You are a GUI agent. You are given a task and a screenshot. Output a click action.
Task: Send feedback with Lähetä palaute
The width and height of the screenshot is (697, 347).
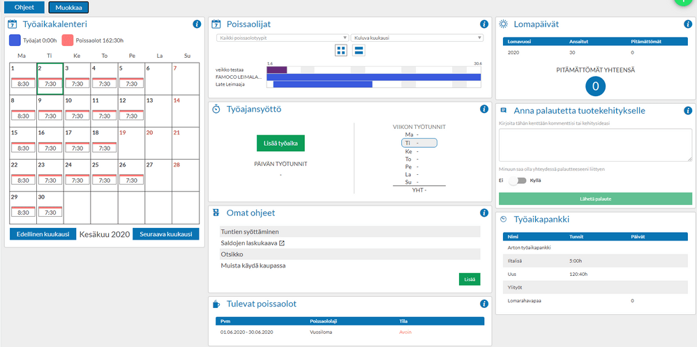(595, 199)
